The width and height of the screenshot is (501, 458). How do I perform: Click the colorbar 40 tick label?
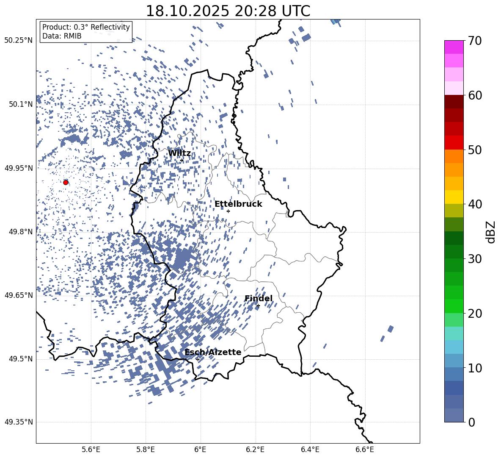tap(475, 204)
